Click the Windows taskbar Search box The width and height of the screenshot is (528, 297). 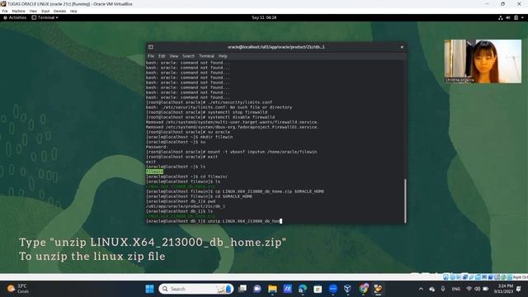pyautogui.click(x=196, y=289)
